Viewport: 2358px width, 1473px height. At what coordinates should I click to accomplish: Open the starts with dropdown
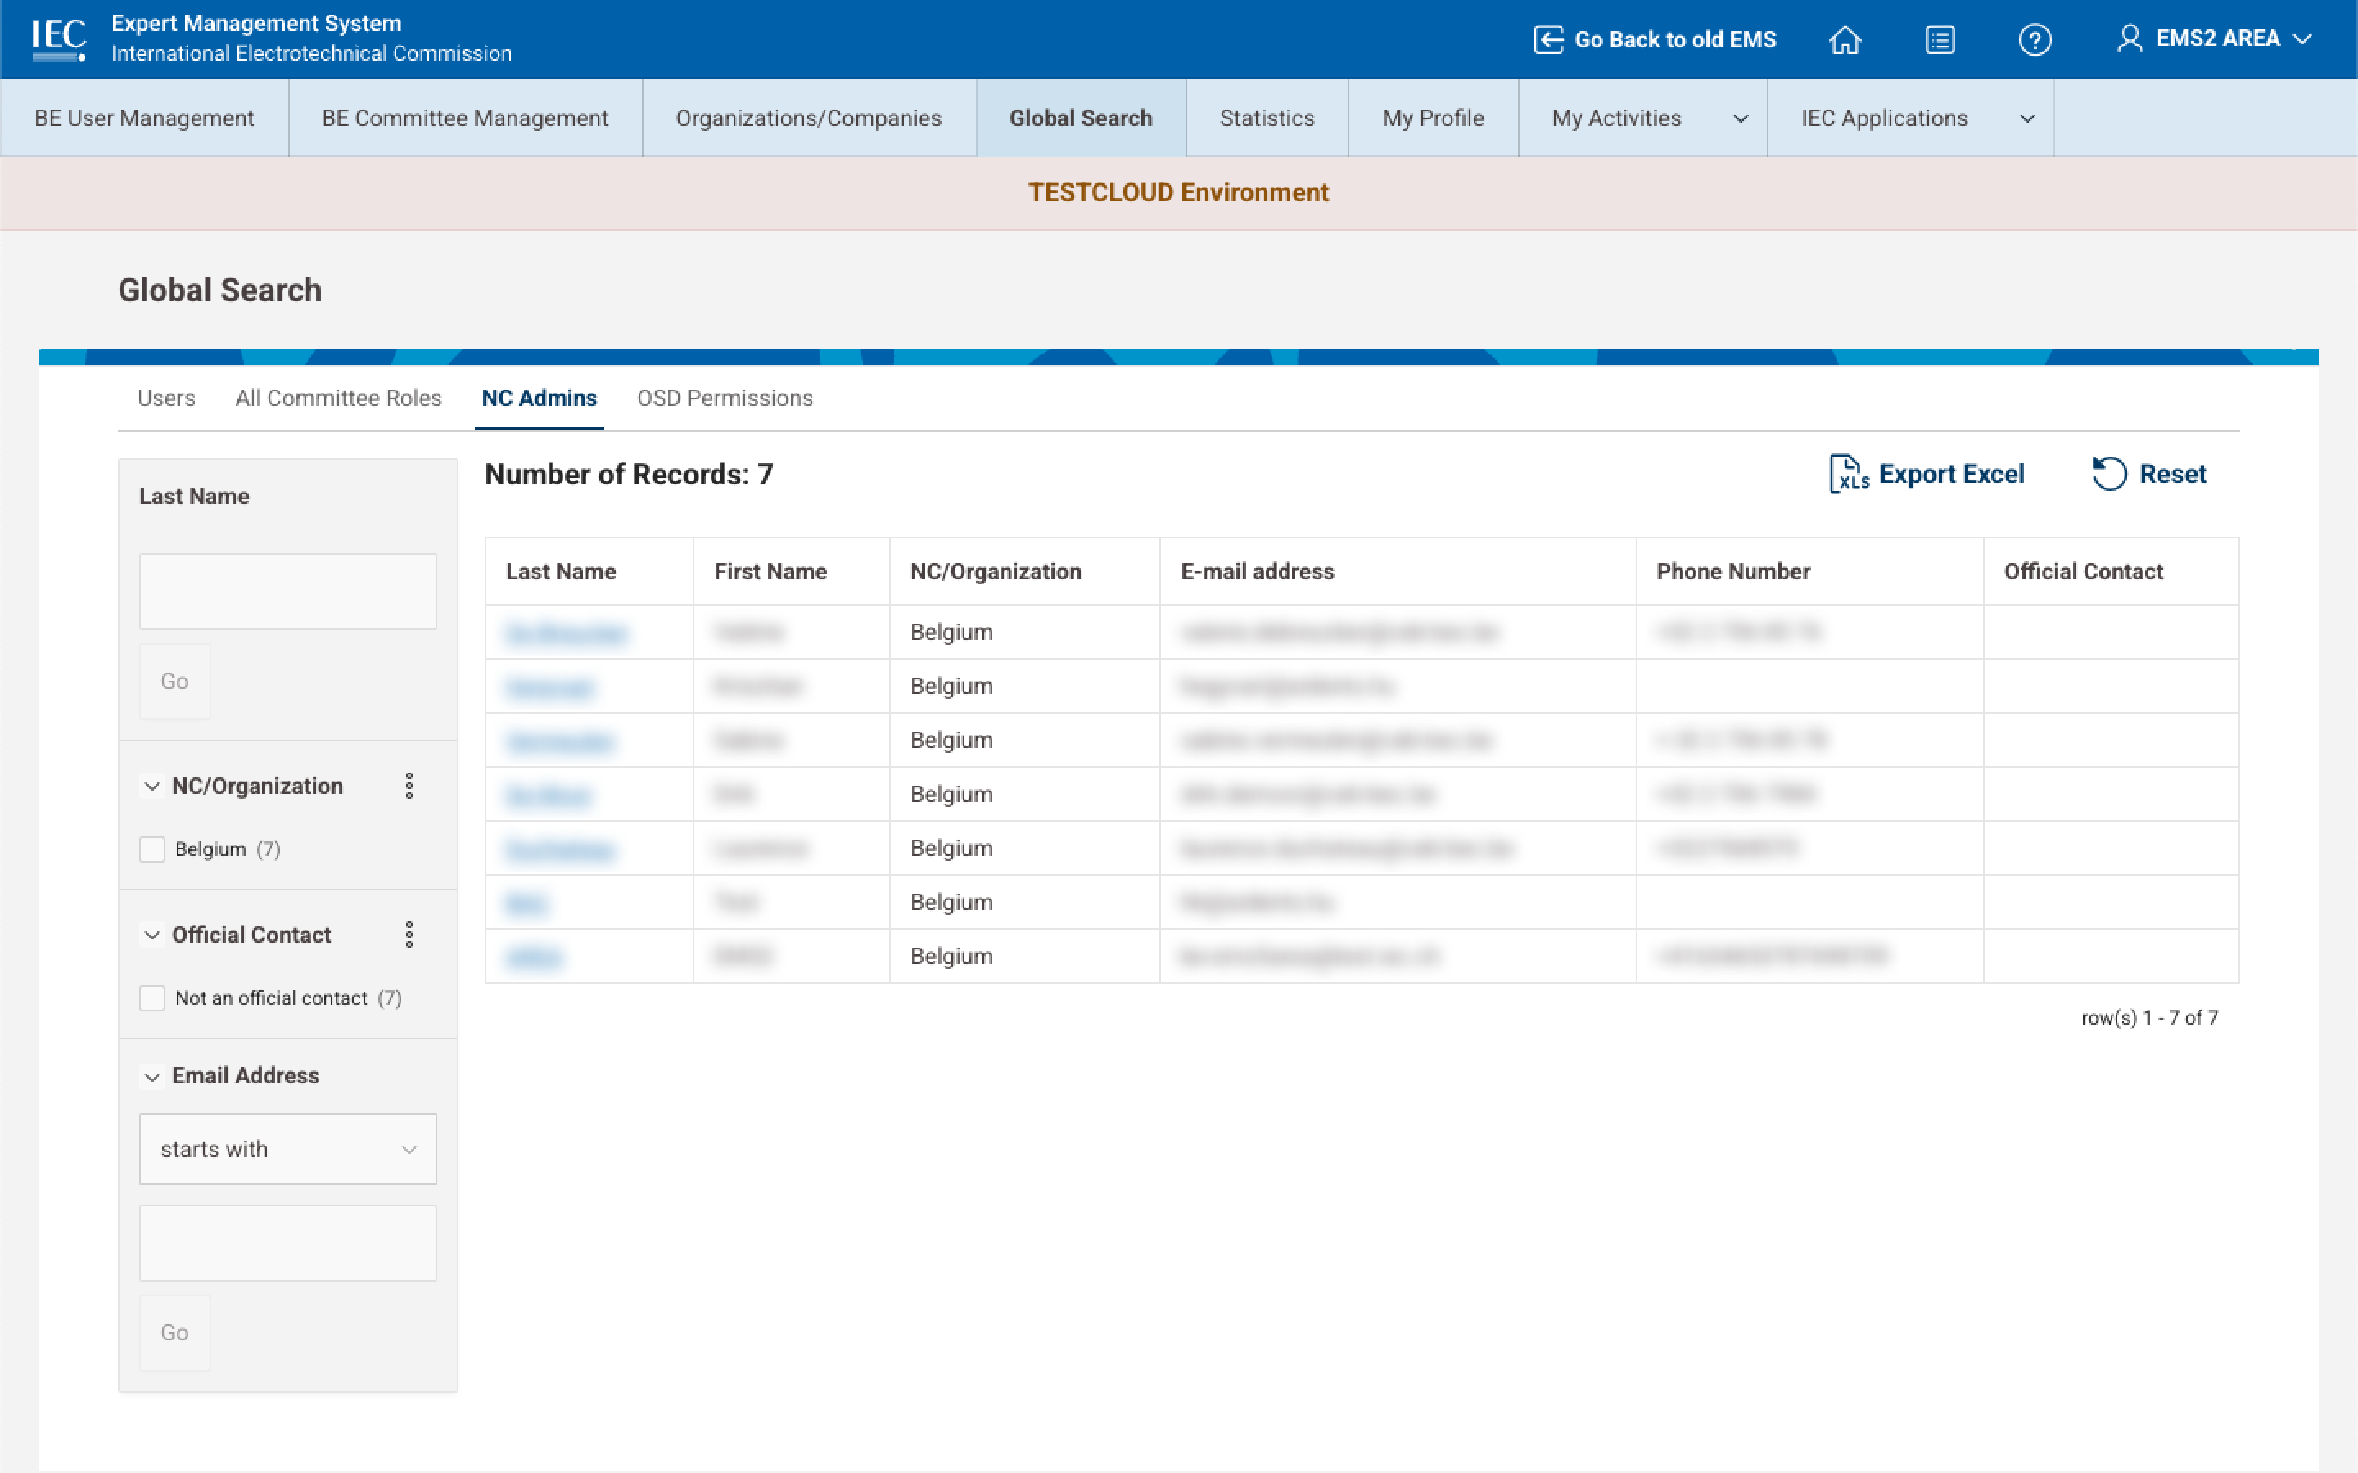coord(287,1149)
